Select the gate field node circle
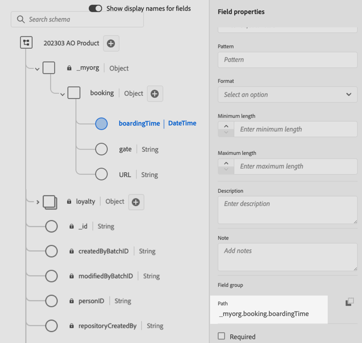Viewport: 362px width, 343px height. click(x=101, y=149)
